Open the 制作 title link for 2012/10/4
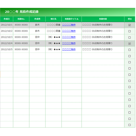This screenshot has height=136, width=136. click(x=69, y=43)
